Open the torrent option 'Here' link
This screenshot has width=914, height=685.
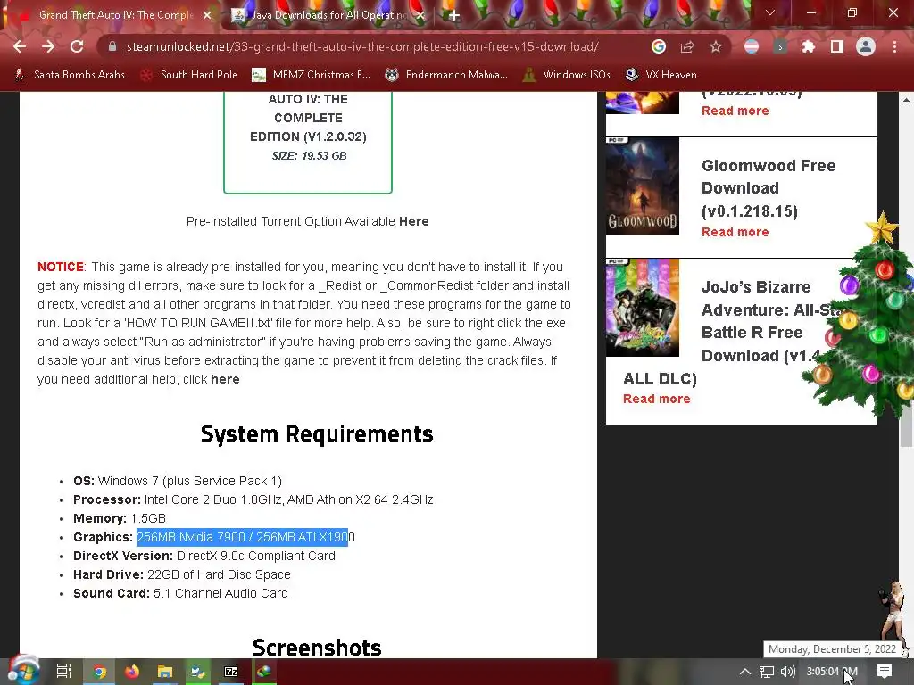pyautogui.click(x=414, y=221)
